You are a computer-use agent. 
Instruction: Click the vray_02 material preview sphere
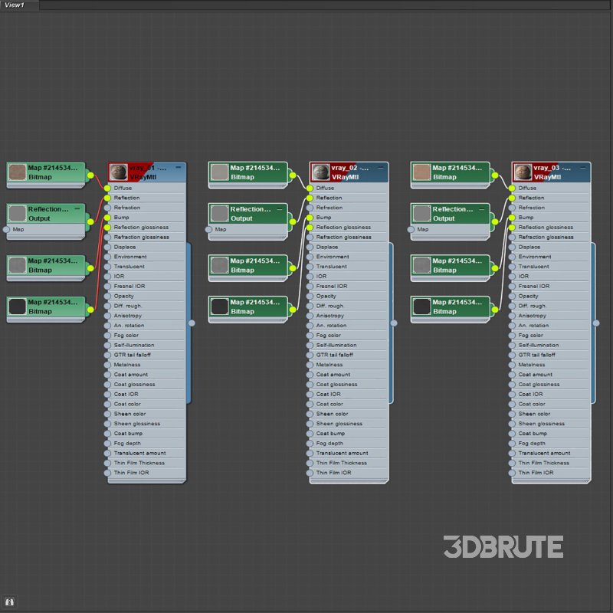[x=320, y=172]
